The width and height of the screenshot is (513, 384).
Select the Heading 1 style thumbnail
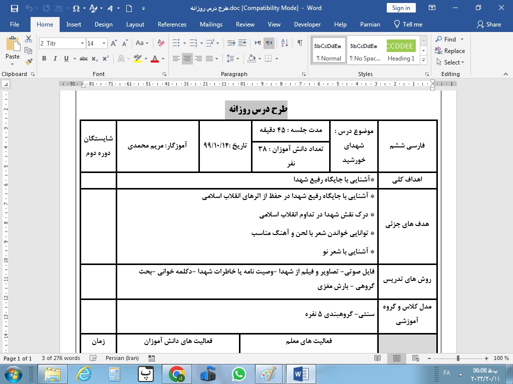(401, 50)
